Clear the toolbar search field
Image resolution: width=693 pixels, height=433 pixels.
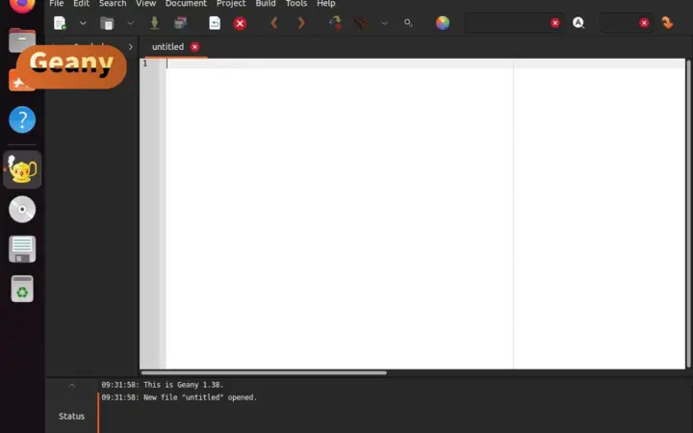[x=555, y=23]
